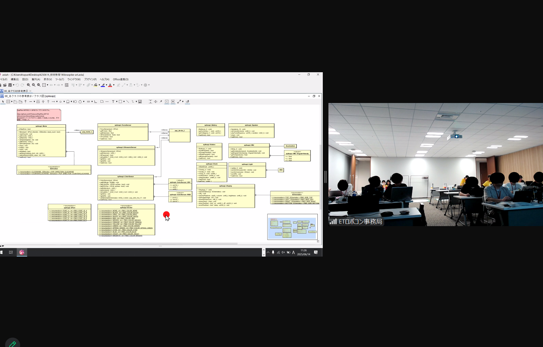
Task: Open the dropdown next to the save icon
Action: [13, 85]
